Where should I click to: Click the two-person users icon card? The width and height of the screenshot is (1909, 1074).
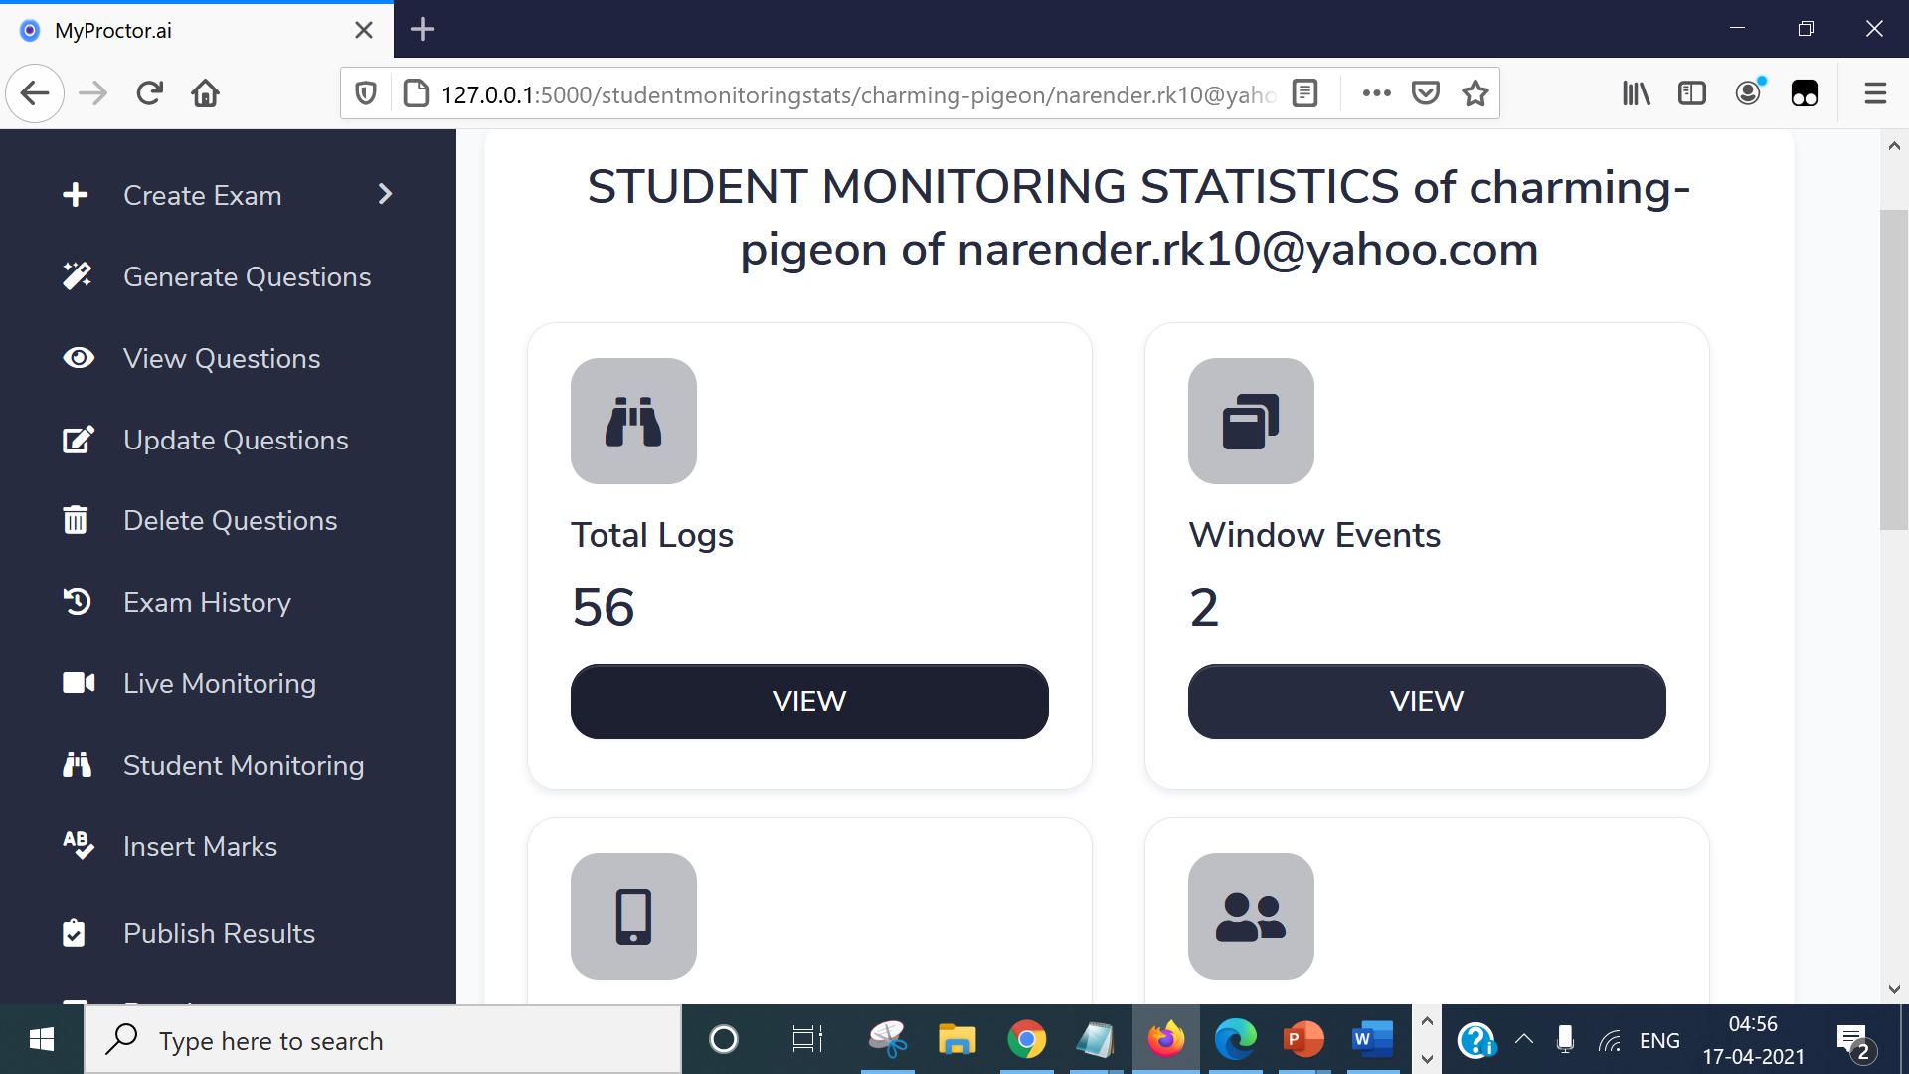tap(1250, 916)
